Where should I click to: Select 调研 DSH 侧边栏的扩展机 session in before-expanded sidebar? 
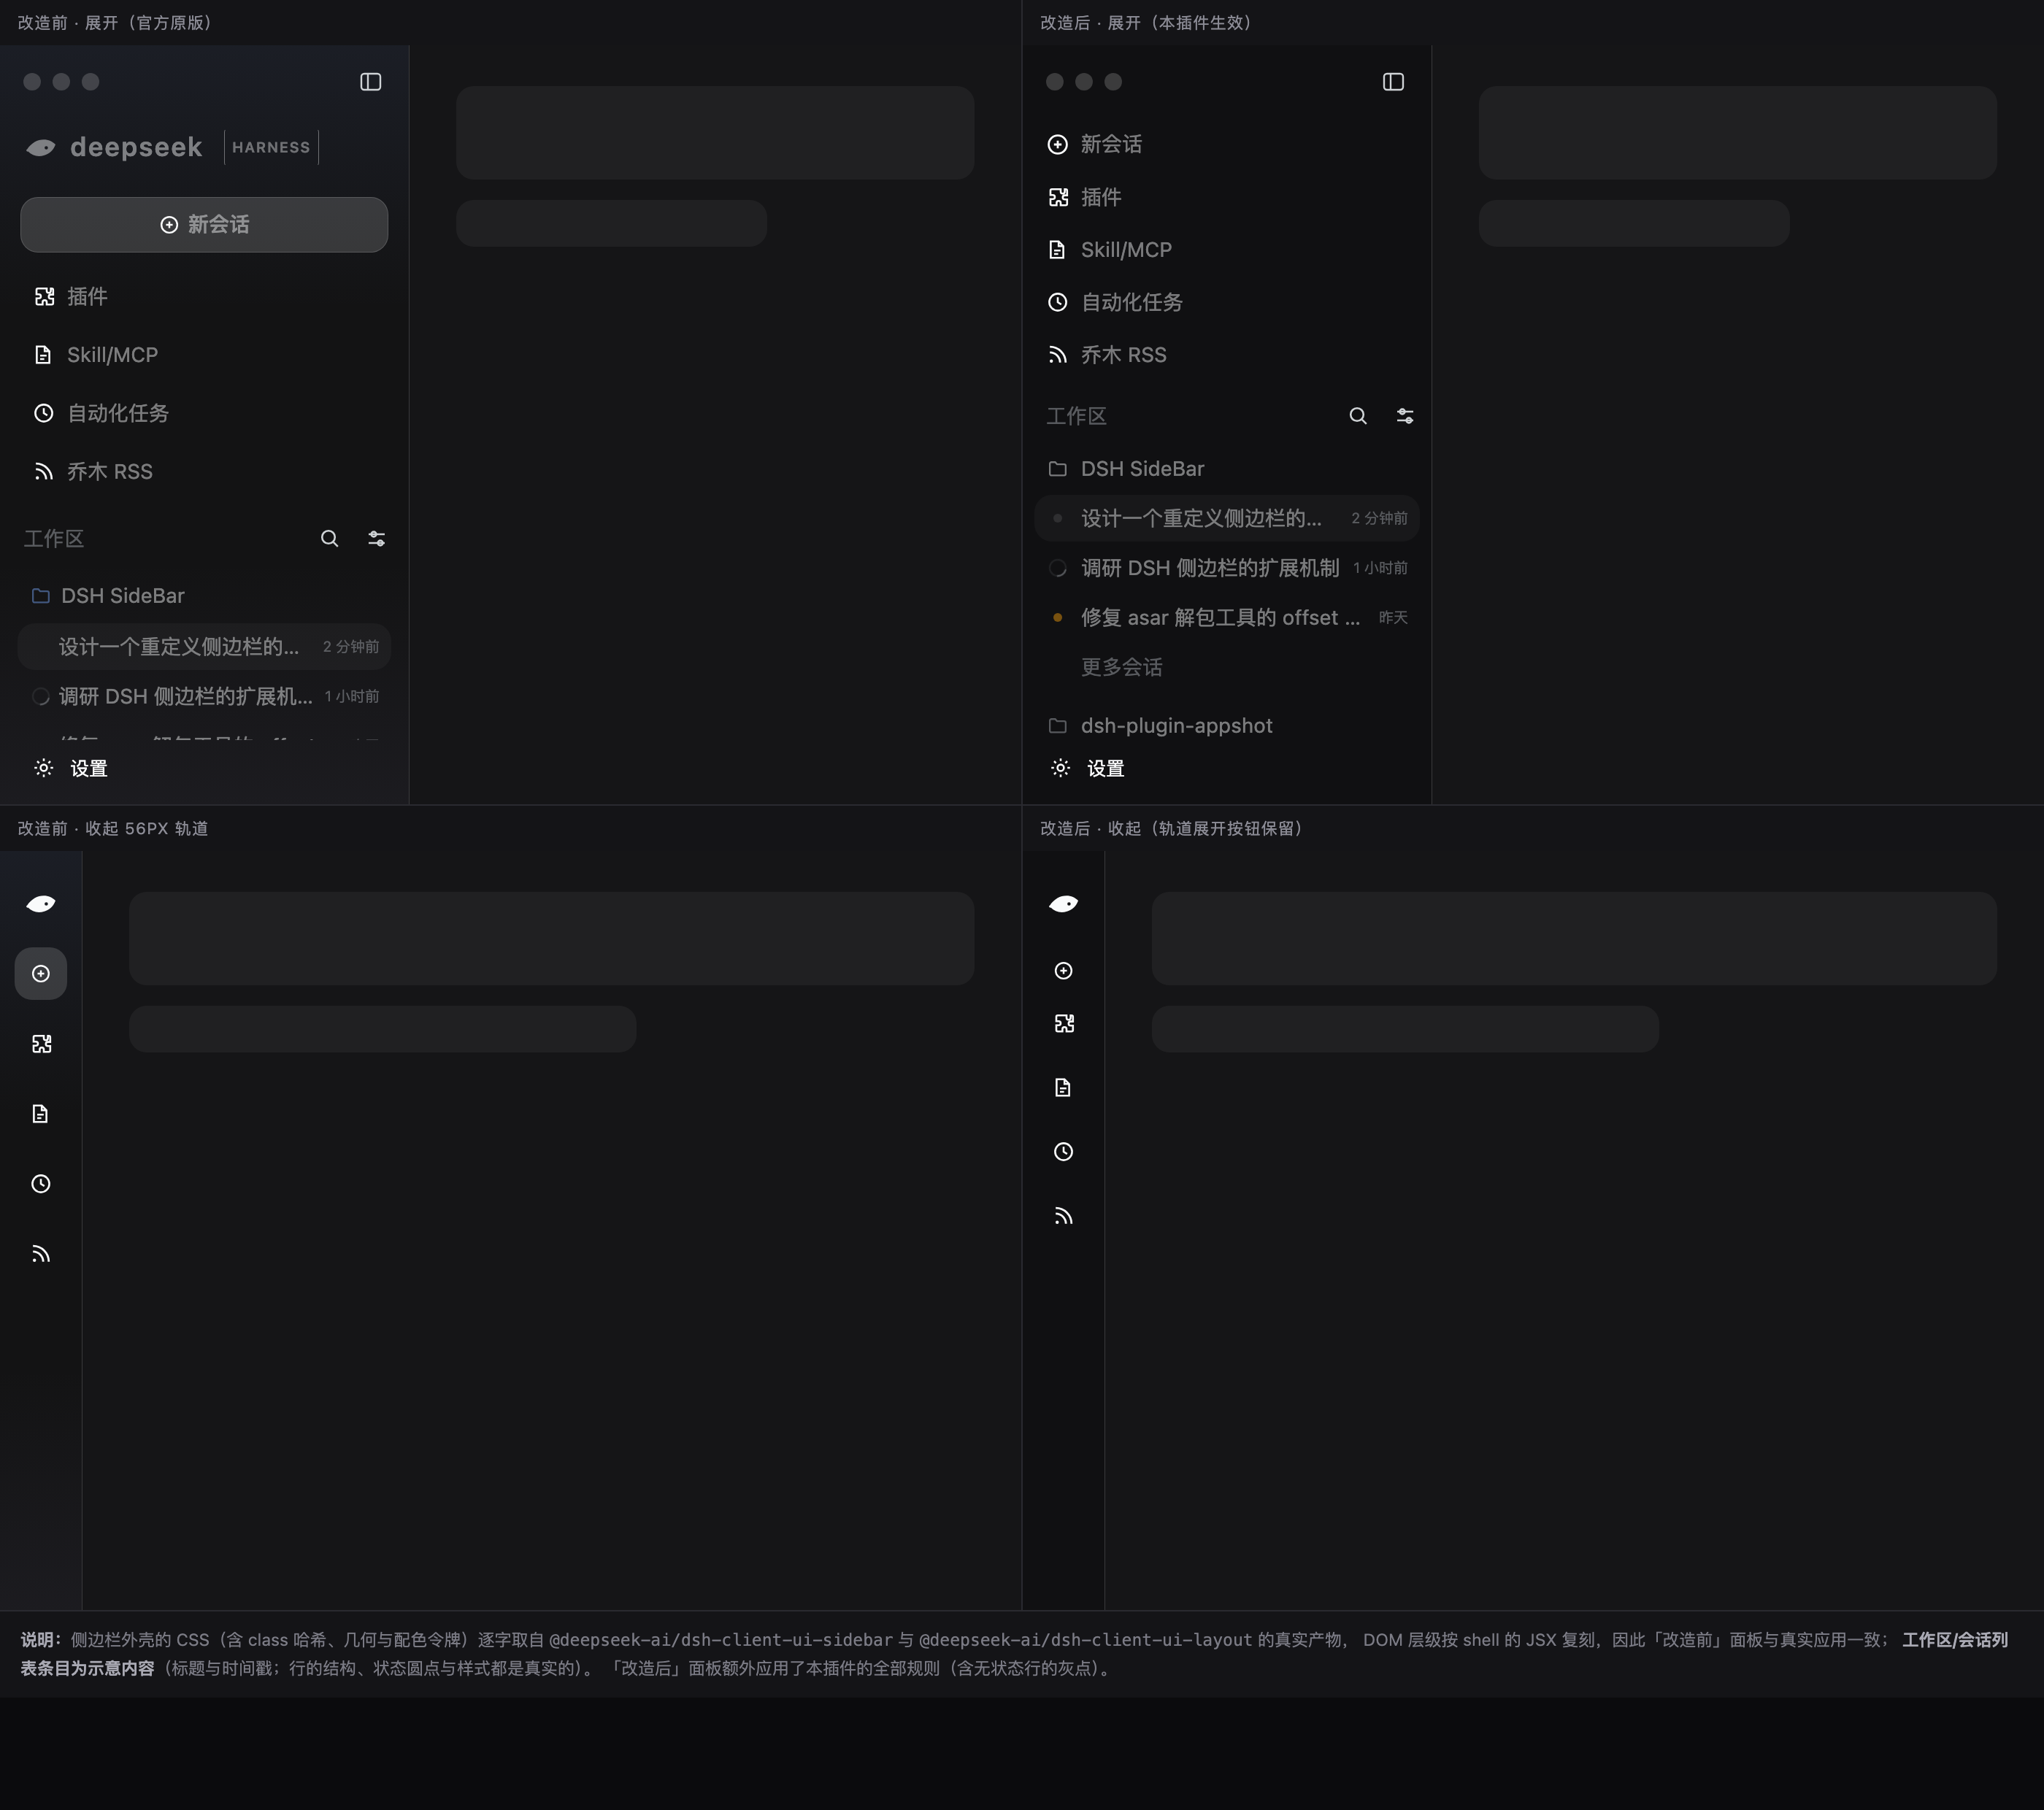coord(204,696)
